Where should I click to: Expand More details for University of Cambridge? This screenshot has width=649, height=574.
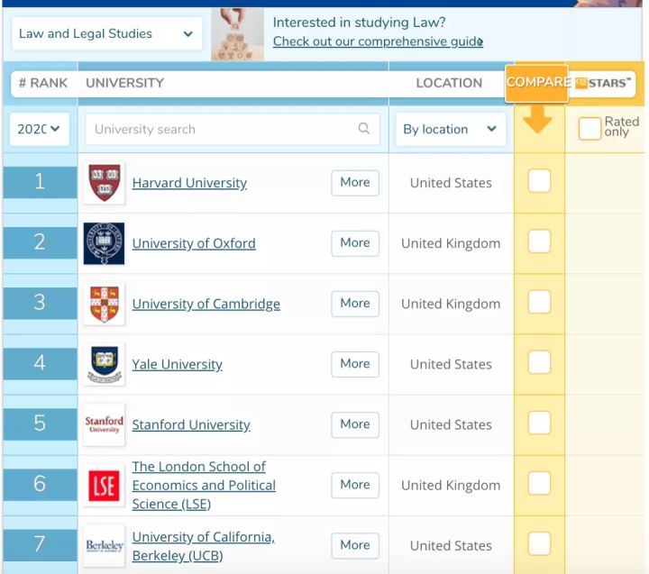tap(355, 304)
